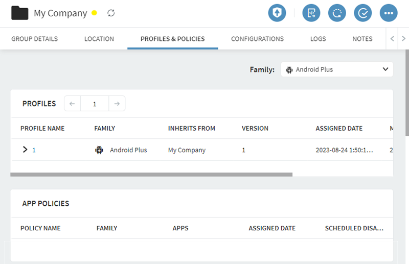Go to previous page of profiles

tap(72, 104)
